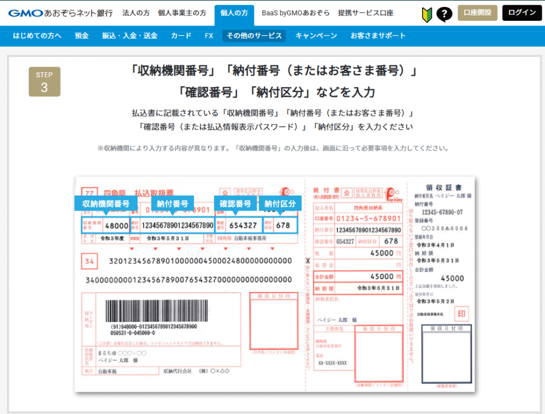Open the キャンペーン menu
This screenshot has height=414, width=545.
click(316, 36)
